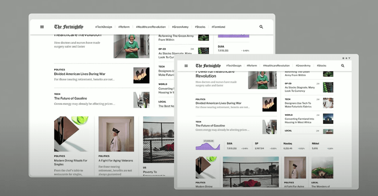
Task: Click circle icon in front window title bar
Action: [346, 58]
